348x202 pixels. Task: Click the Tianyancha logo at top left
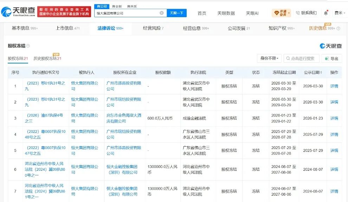[x=18, y=12]
